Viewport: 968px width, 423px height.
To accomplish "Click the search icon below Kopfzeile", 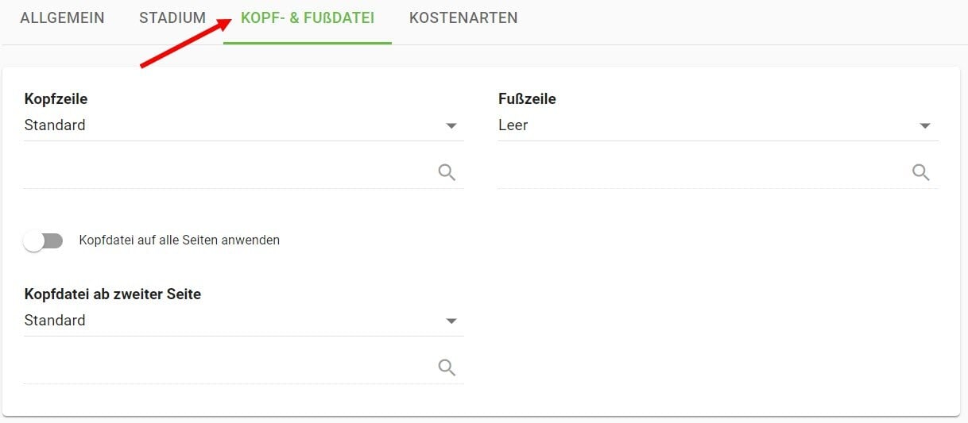I will point(447,172).
